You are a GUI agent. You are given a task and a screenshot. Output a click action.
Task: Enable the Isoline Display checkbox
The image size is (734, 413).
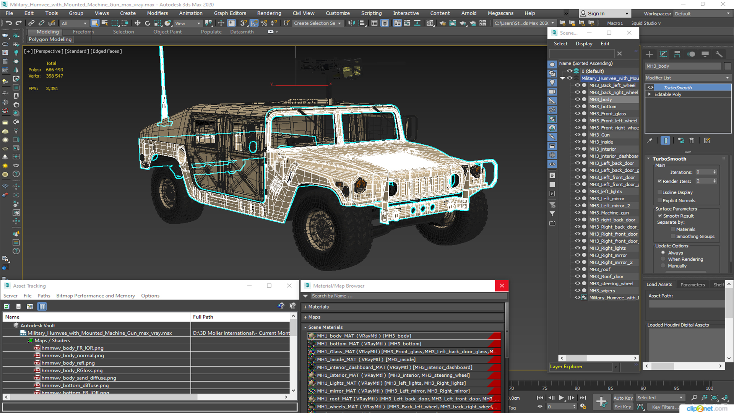(659, 192)
